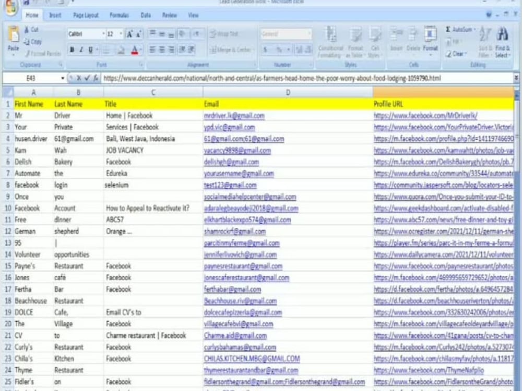Open the Page Layout tab
The width and height of the screenshot is (522, 391).
tap(86, 15)
